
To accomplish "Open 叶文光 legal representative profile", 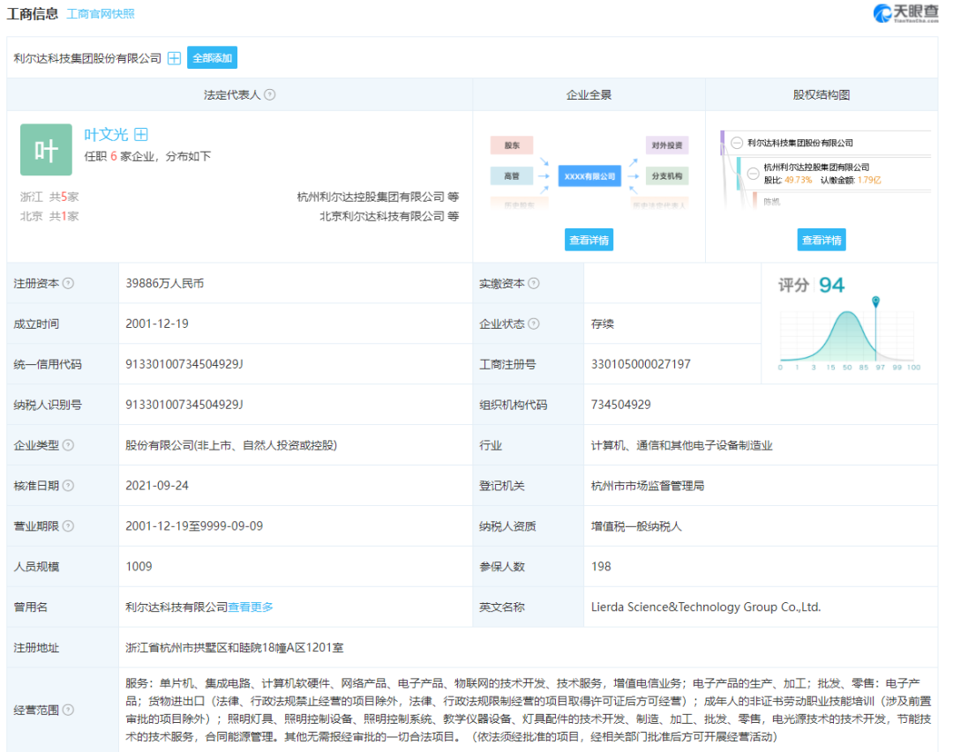I will coord(106,134).
